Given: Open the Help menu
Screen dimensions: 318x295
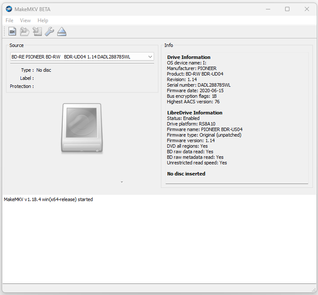Looking at the screenshot, I should pyautogui.click(x=43, y=20).
